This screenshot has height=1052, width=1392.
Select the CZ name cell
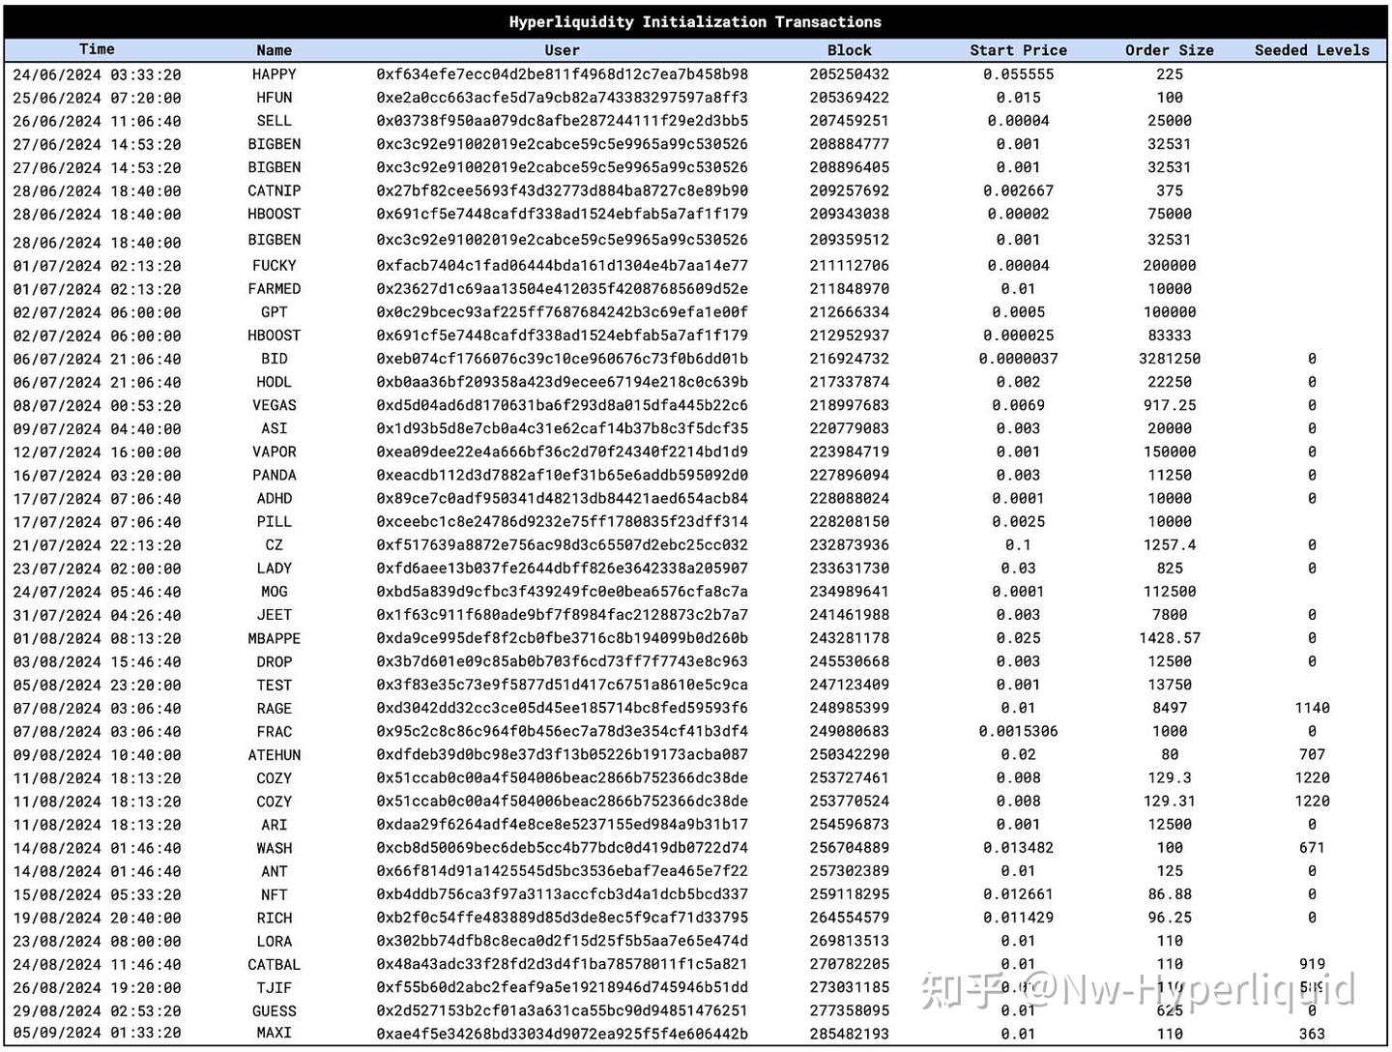pos(275,545)
